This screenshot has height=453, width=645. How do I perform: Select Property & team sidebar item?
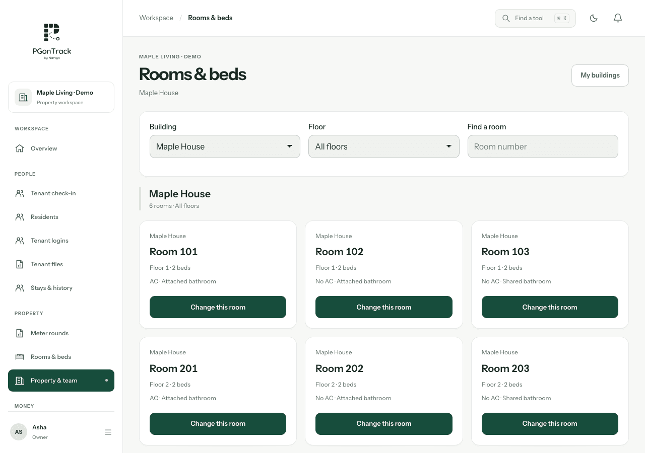click(x=61, y=381)
